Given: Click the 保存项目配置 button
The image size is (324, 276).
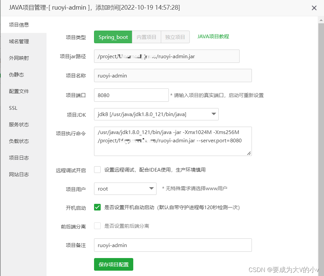Looking at the screenshot, I should [x=113, y=264].
